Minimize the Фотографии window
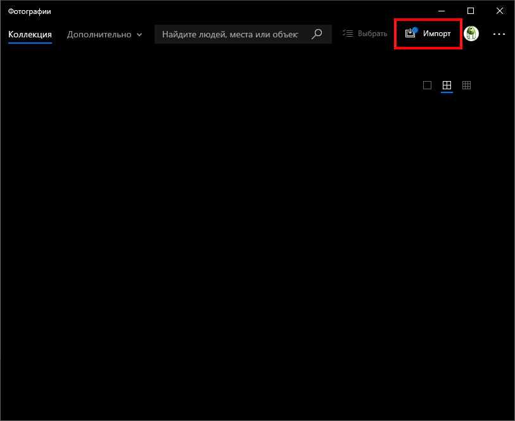This screenshot has height=421, width=515. (x=442, y=11)
